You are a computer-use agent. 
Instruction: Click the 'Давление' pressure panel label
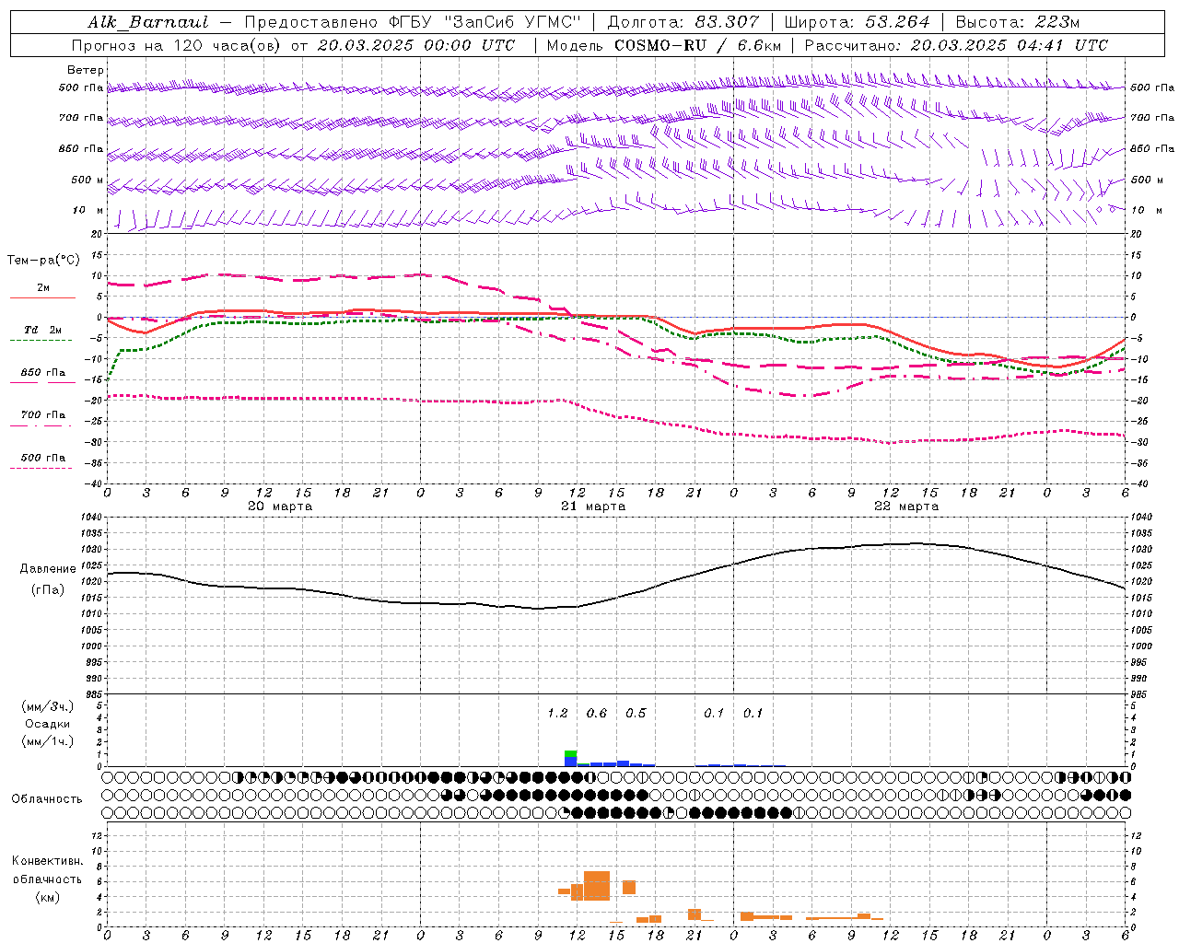tap(48, 569)
